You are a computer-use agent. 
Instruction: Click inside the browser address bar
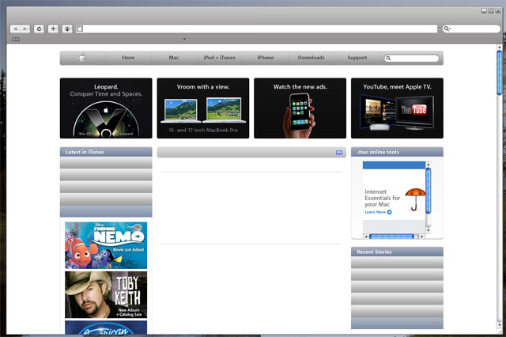[256, 28]
